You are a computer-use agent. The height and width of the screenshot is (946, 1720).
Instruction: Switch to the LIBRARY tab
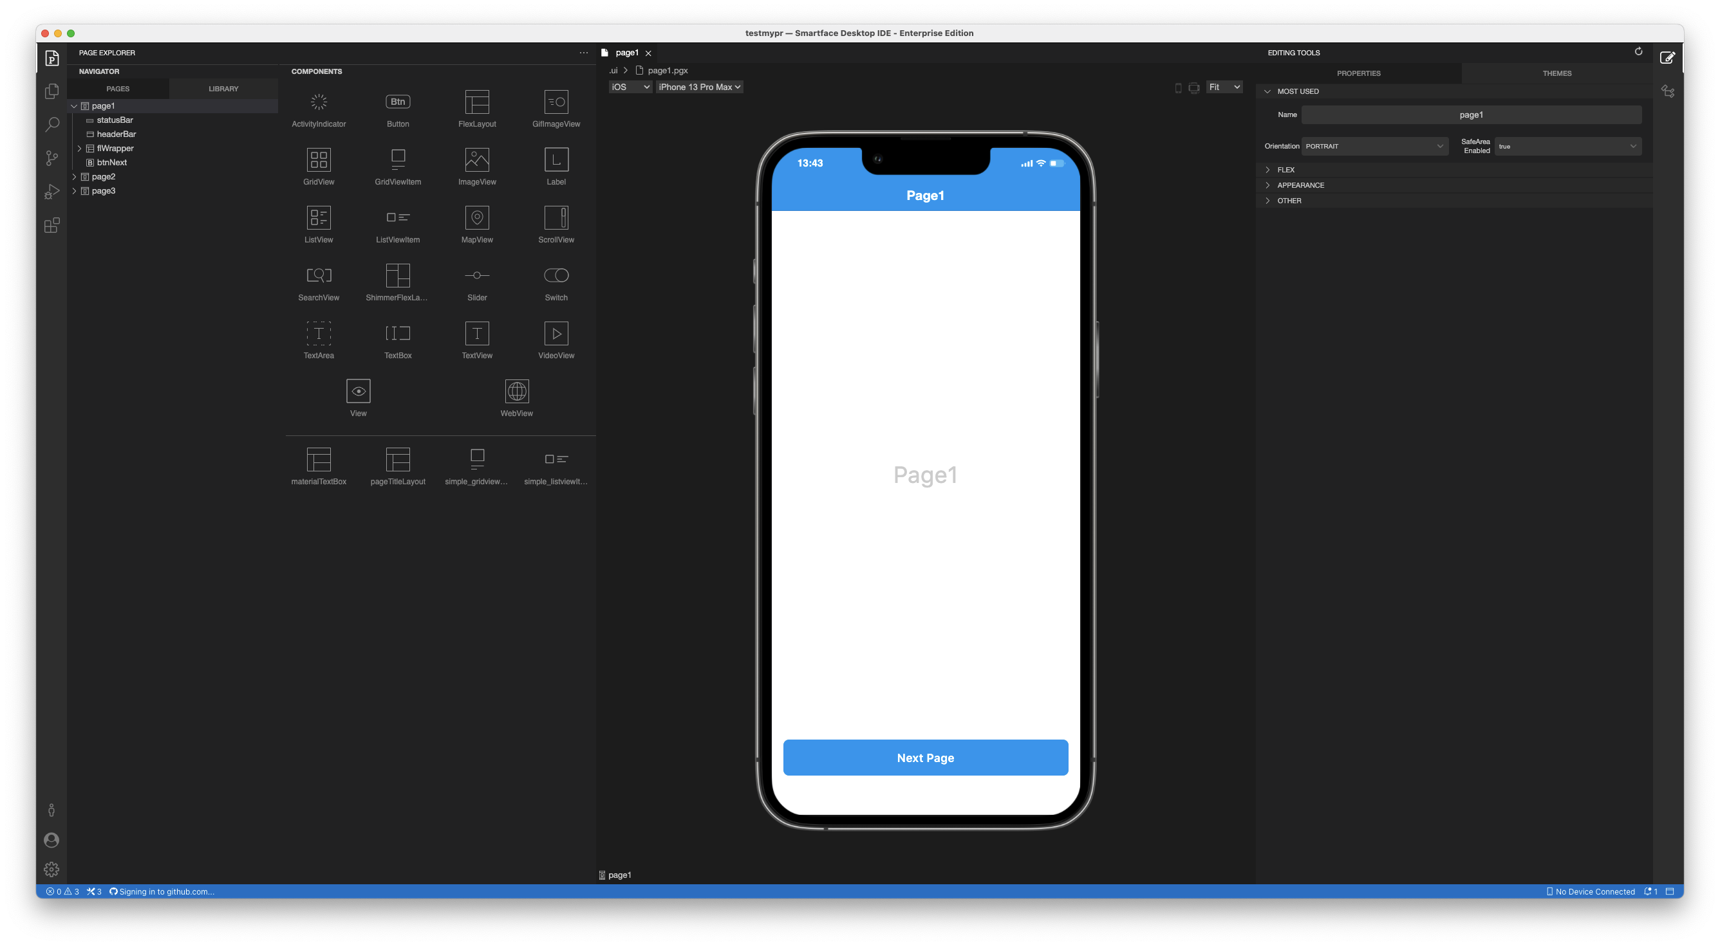223,89
